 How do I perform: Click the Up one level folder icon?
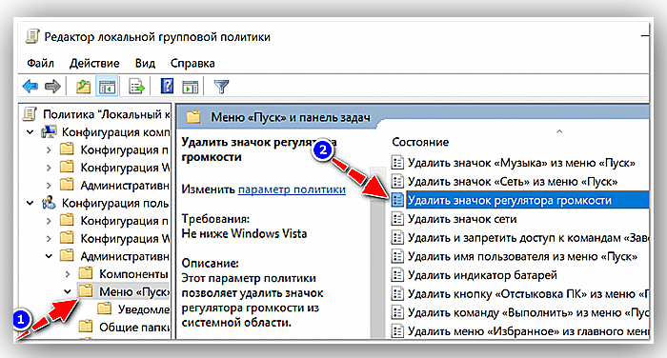[84, 87]
